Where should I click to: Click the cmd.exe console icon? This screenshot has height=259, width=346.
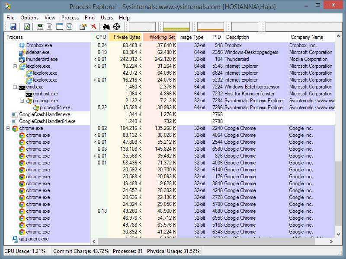(22, 87)
